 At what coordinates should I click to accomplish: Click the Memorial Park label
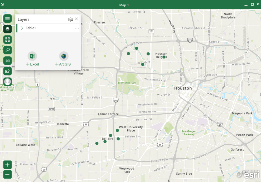[127, 83]
